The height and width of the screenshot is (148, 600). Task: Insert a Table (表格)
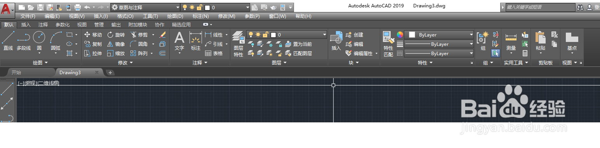click(214, 53)
